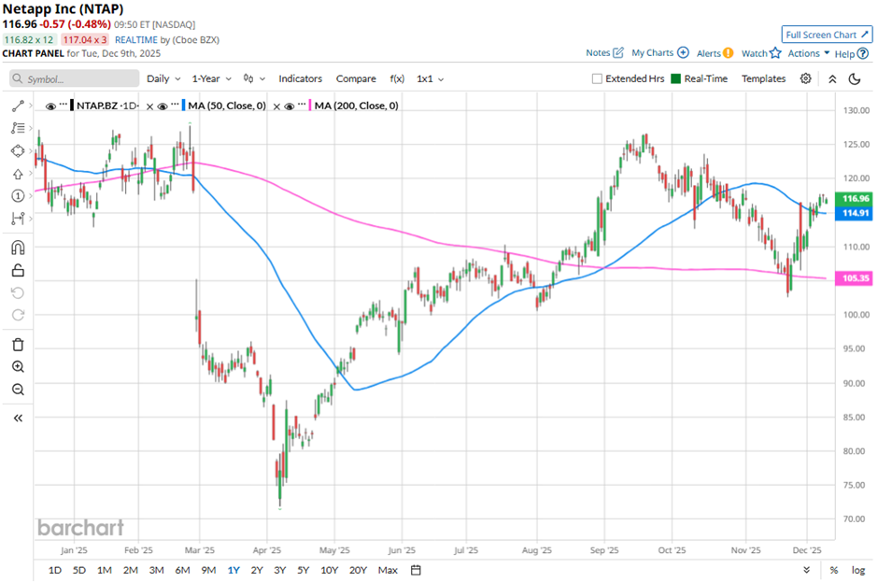
Task: Open the date picker calendar icon
Action: coord(417,570)
